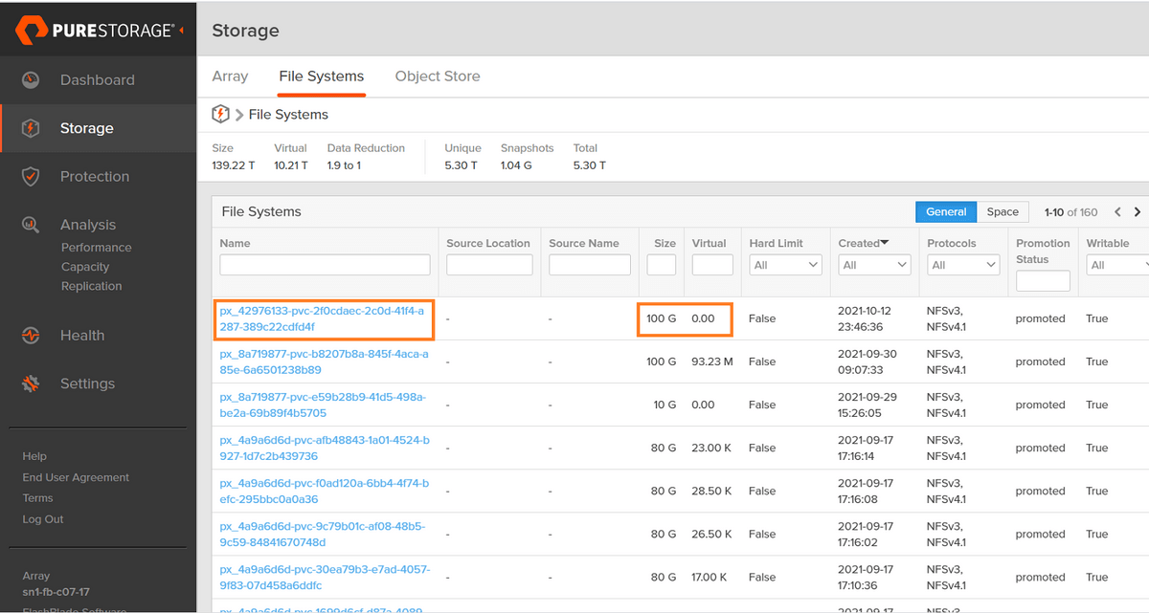Image resolution: width=1149 pixels, height=613 pixels.
Task: Select the Storage lightning shield icon
Action: coord(31,128)
